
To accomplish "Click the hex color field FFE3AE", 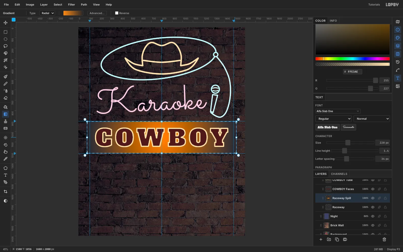I will (353, 72).
